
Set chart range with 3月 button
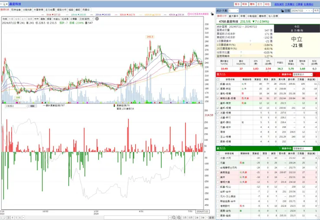coord(185,217)
